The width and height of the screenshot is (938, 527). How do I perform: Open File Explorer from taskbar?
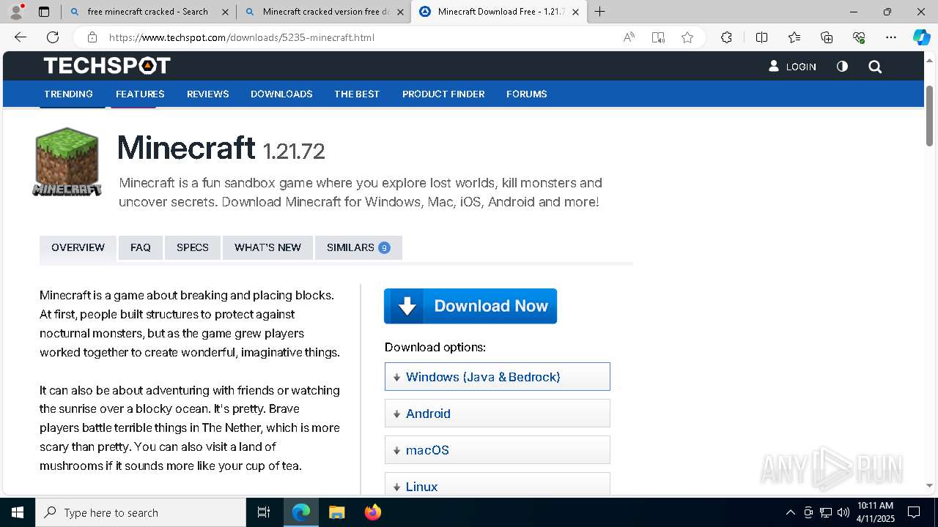(336, 512)
